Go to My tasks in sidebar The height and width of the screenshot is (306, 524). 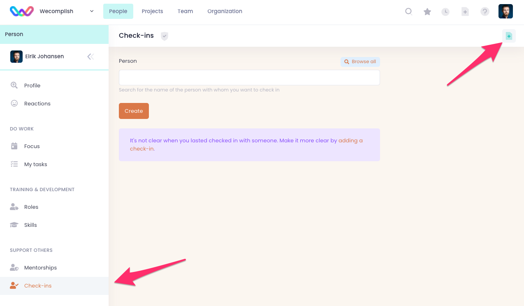tap(35, 164)
